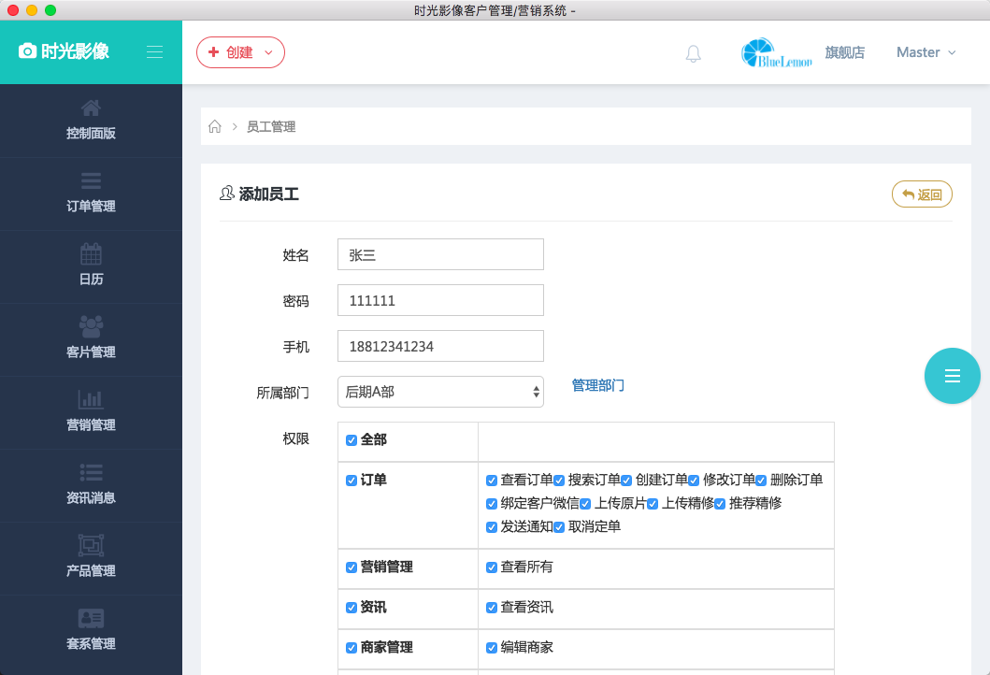This screenshot has height=675, width=990.
Task: Open the 管理部门 link
Action: click(x=597, y=384)
